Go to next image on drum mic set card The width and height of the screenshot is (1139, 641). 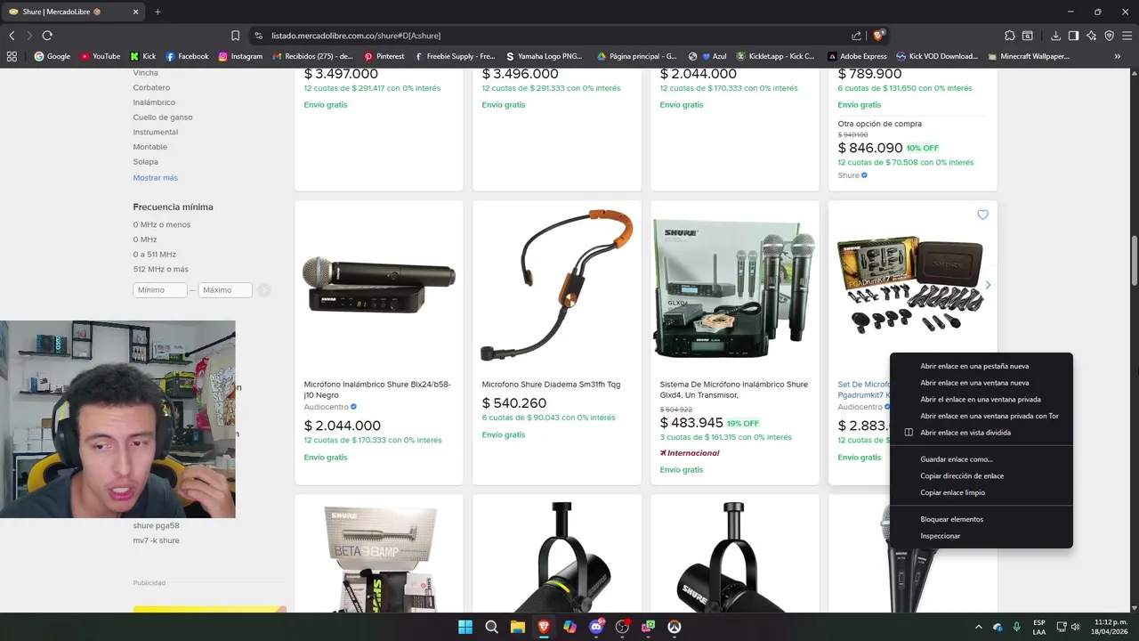987,285
